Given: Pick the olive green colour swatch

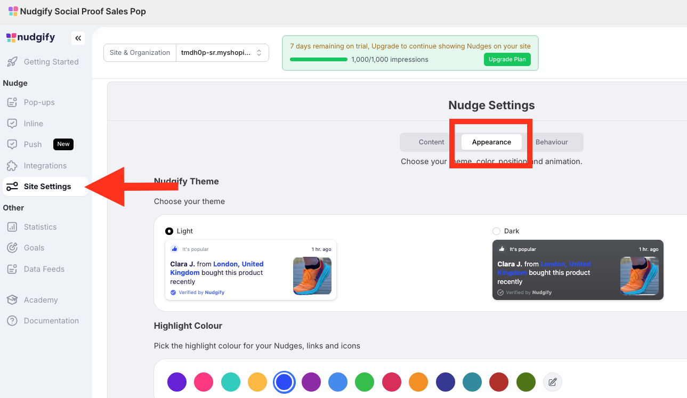Looking at the screenshot, I should tap(526, 382).
